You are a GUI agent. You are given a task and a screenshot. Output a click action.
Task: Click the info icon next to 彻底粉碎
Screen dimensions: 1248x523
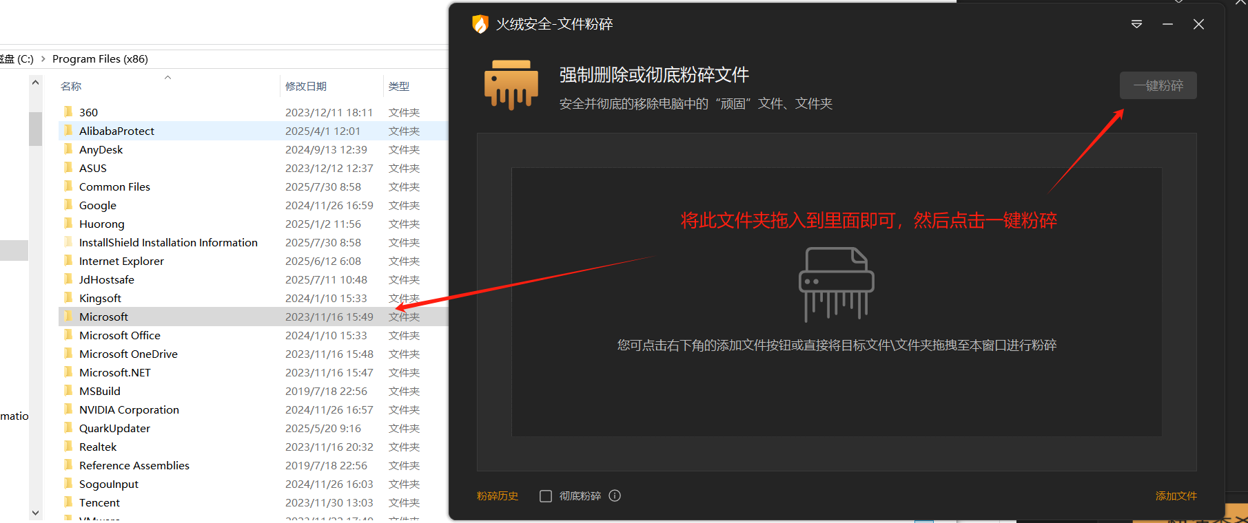click(x=615, y=495)
